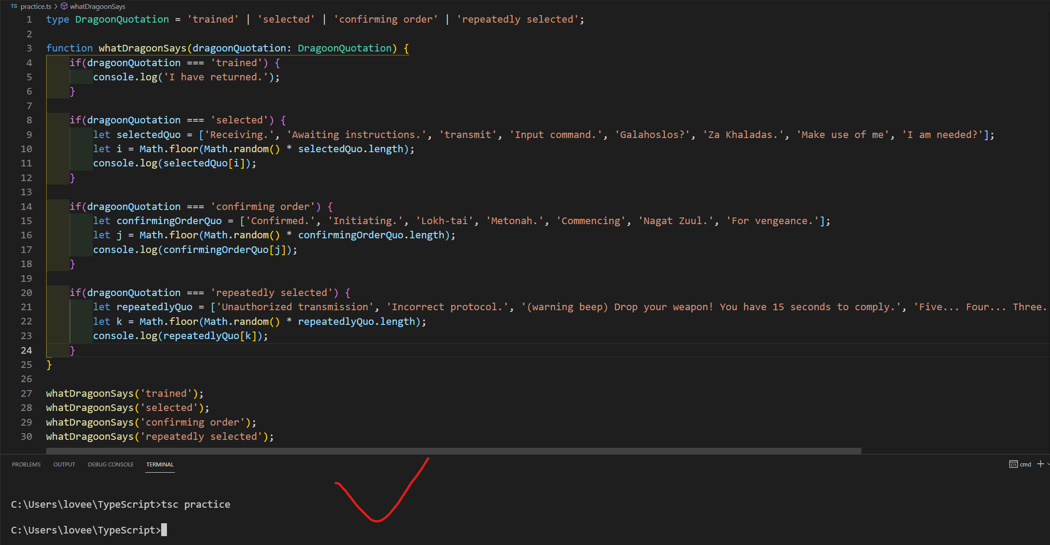
Task: Click line number 24 in gutter
Action: pos(27,350)
